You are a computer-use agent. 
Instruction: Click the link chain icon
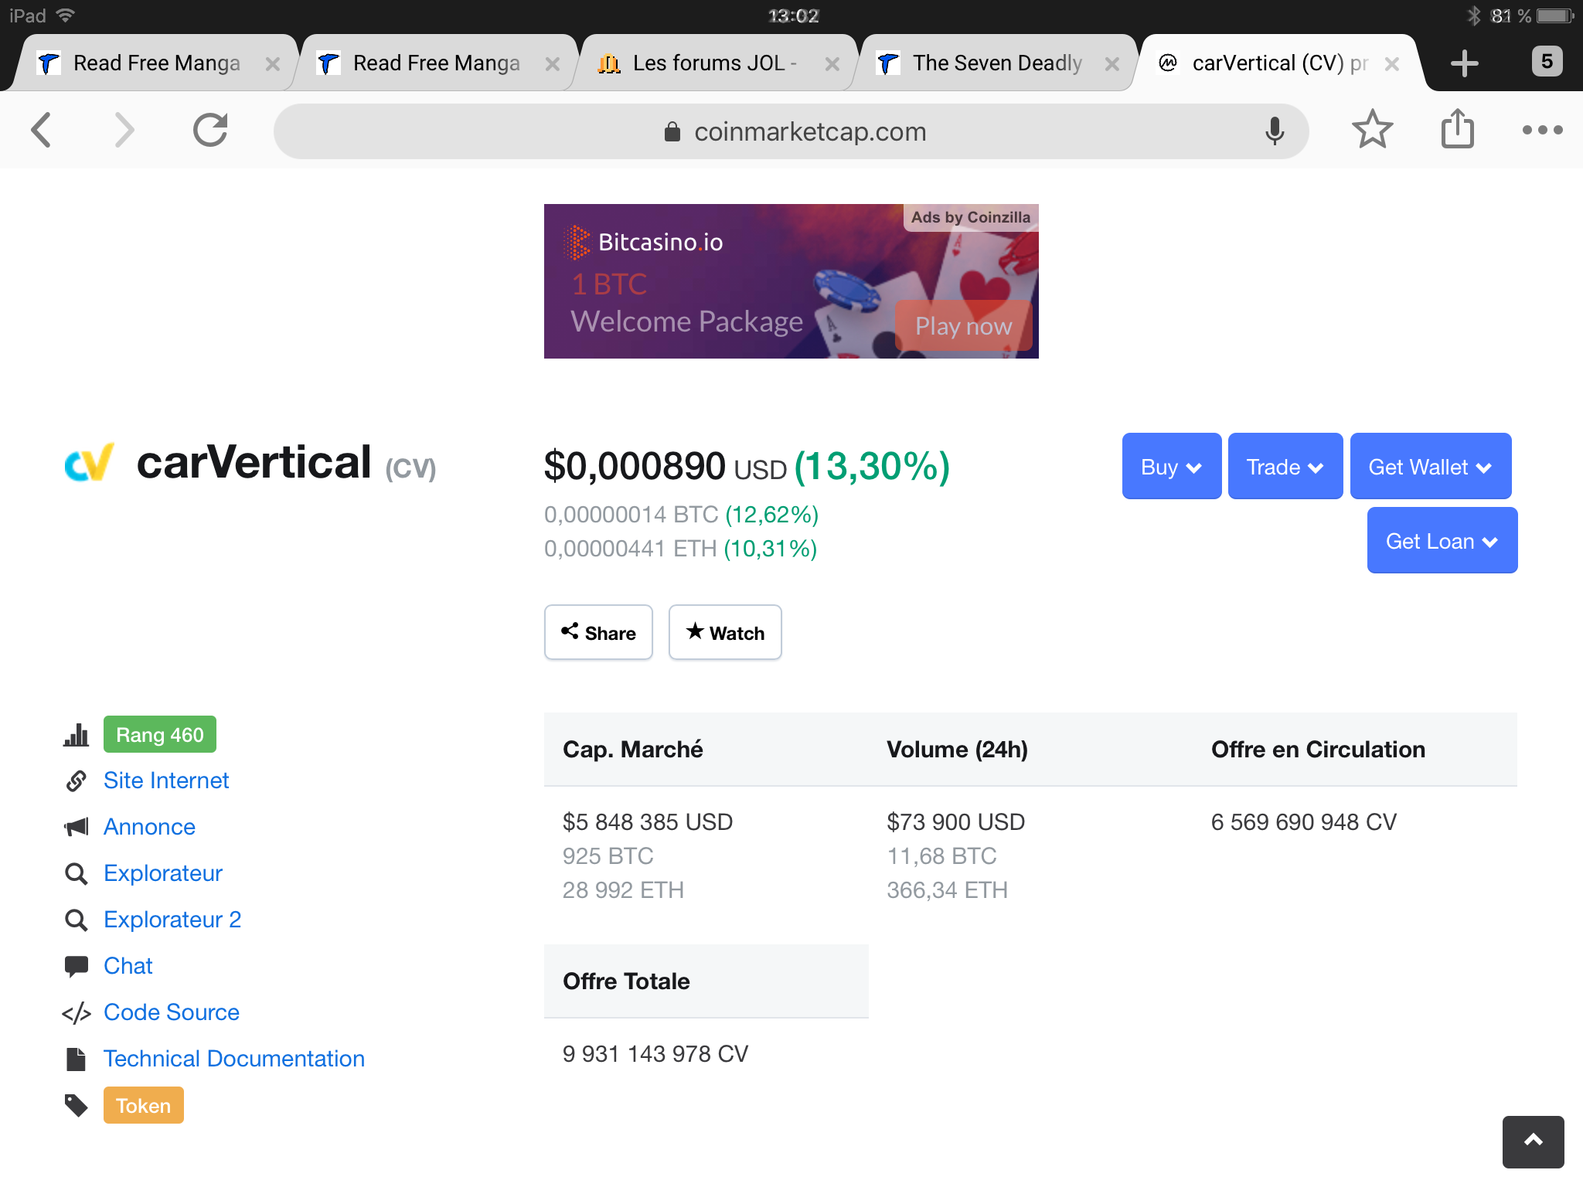[x=76, y=781]
